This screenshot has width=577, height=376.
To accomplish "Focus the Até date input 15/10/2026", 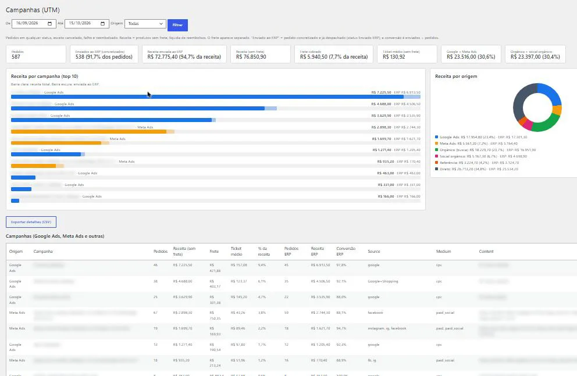I will point(87,23).
